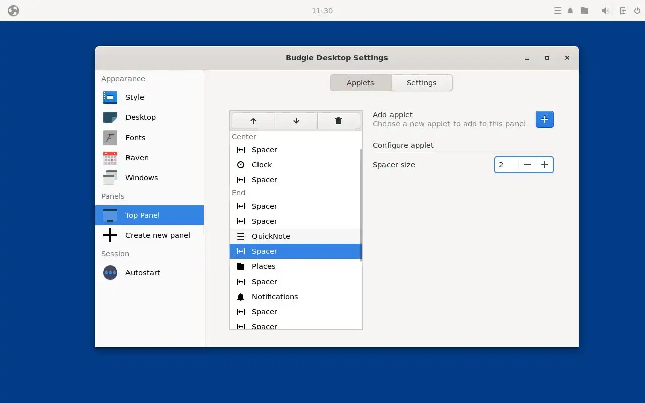Click the 11:30 clock in top panel

[322, 11]
